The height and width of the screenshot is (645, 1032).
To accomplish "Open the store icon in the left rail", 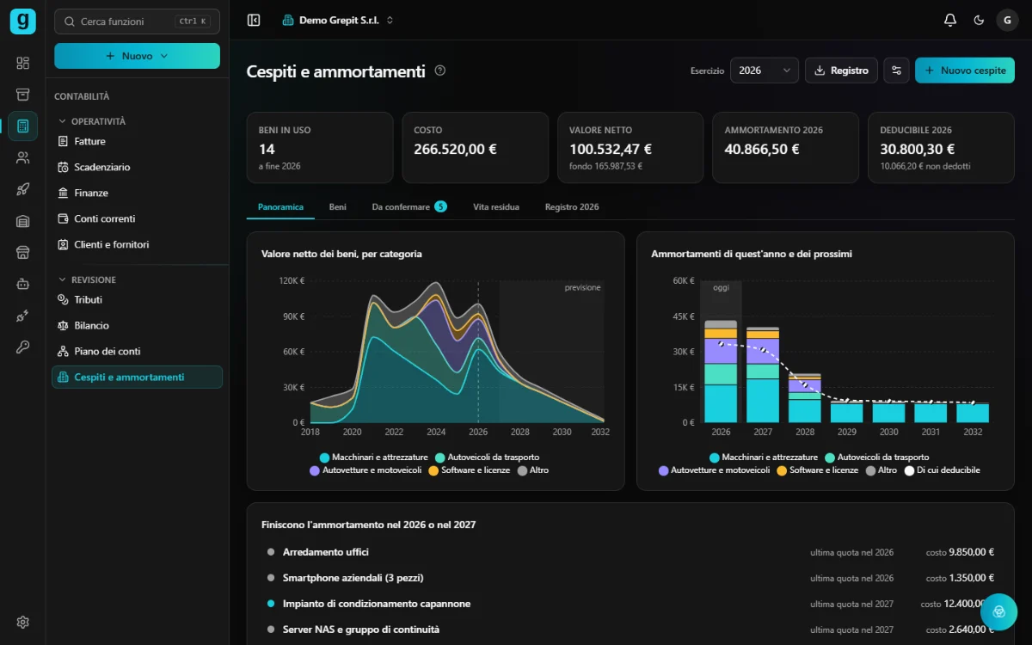I will click(x=22, y=253).
